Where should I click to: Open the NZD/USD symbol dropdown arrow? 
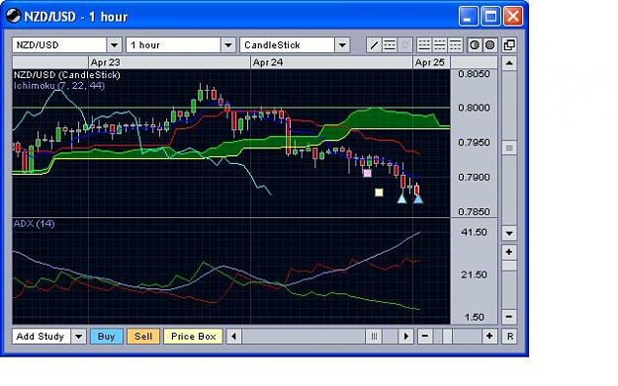pos(115,45)
